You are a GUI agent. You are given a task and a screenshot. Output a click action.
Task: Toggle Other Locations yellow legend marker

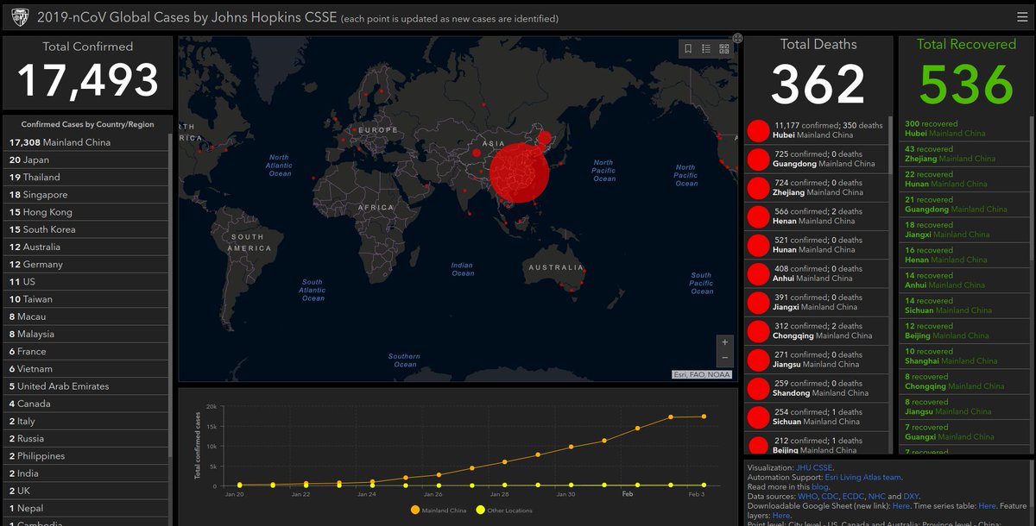480,510
